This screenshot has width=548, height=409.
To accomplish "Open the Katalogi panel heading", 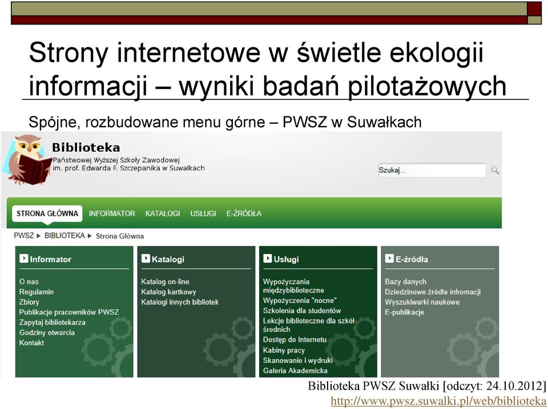I will [x=168, y=259].
